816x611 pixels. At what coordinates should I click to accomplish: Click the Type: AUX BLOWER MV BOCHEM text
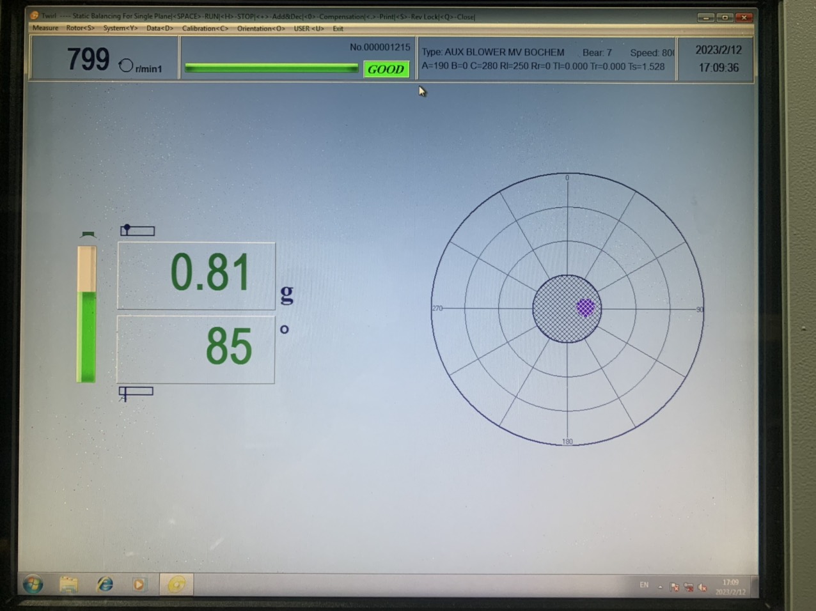pyautogui.click(x=493, y=52)
